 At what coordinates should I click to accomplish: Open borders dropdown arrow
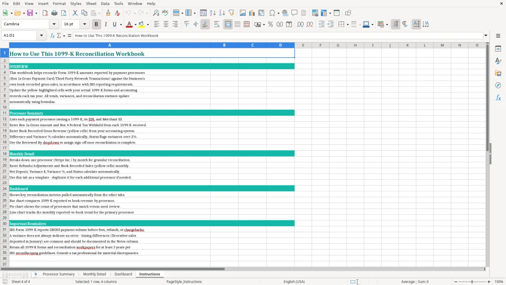tap(347, 24)
